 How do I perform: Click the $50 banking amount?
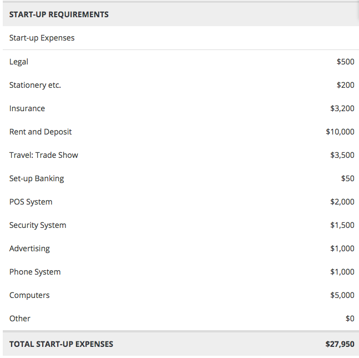point(347,178)
